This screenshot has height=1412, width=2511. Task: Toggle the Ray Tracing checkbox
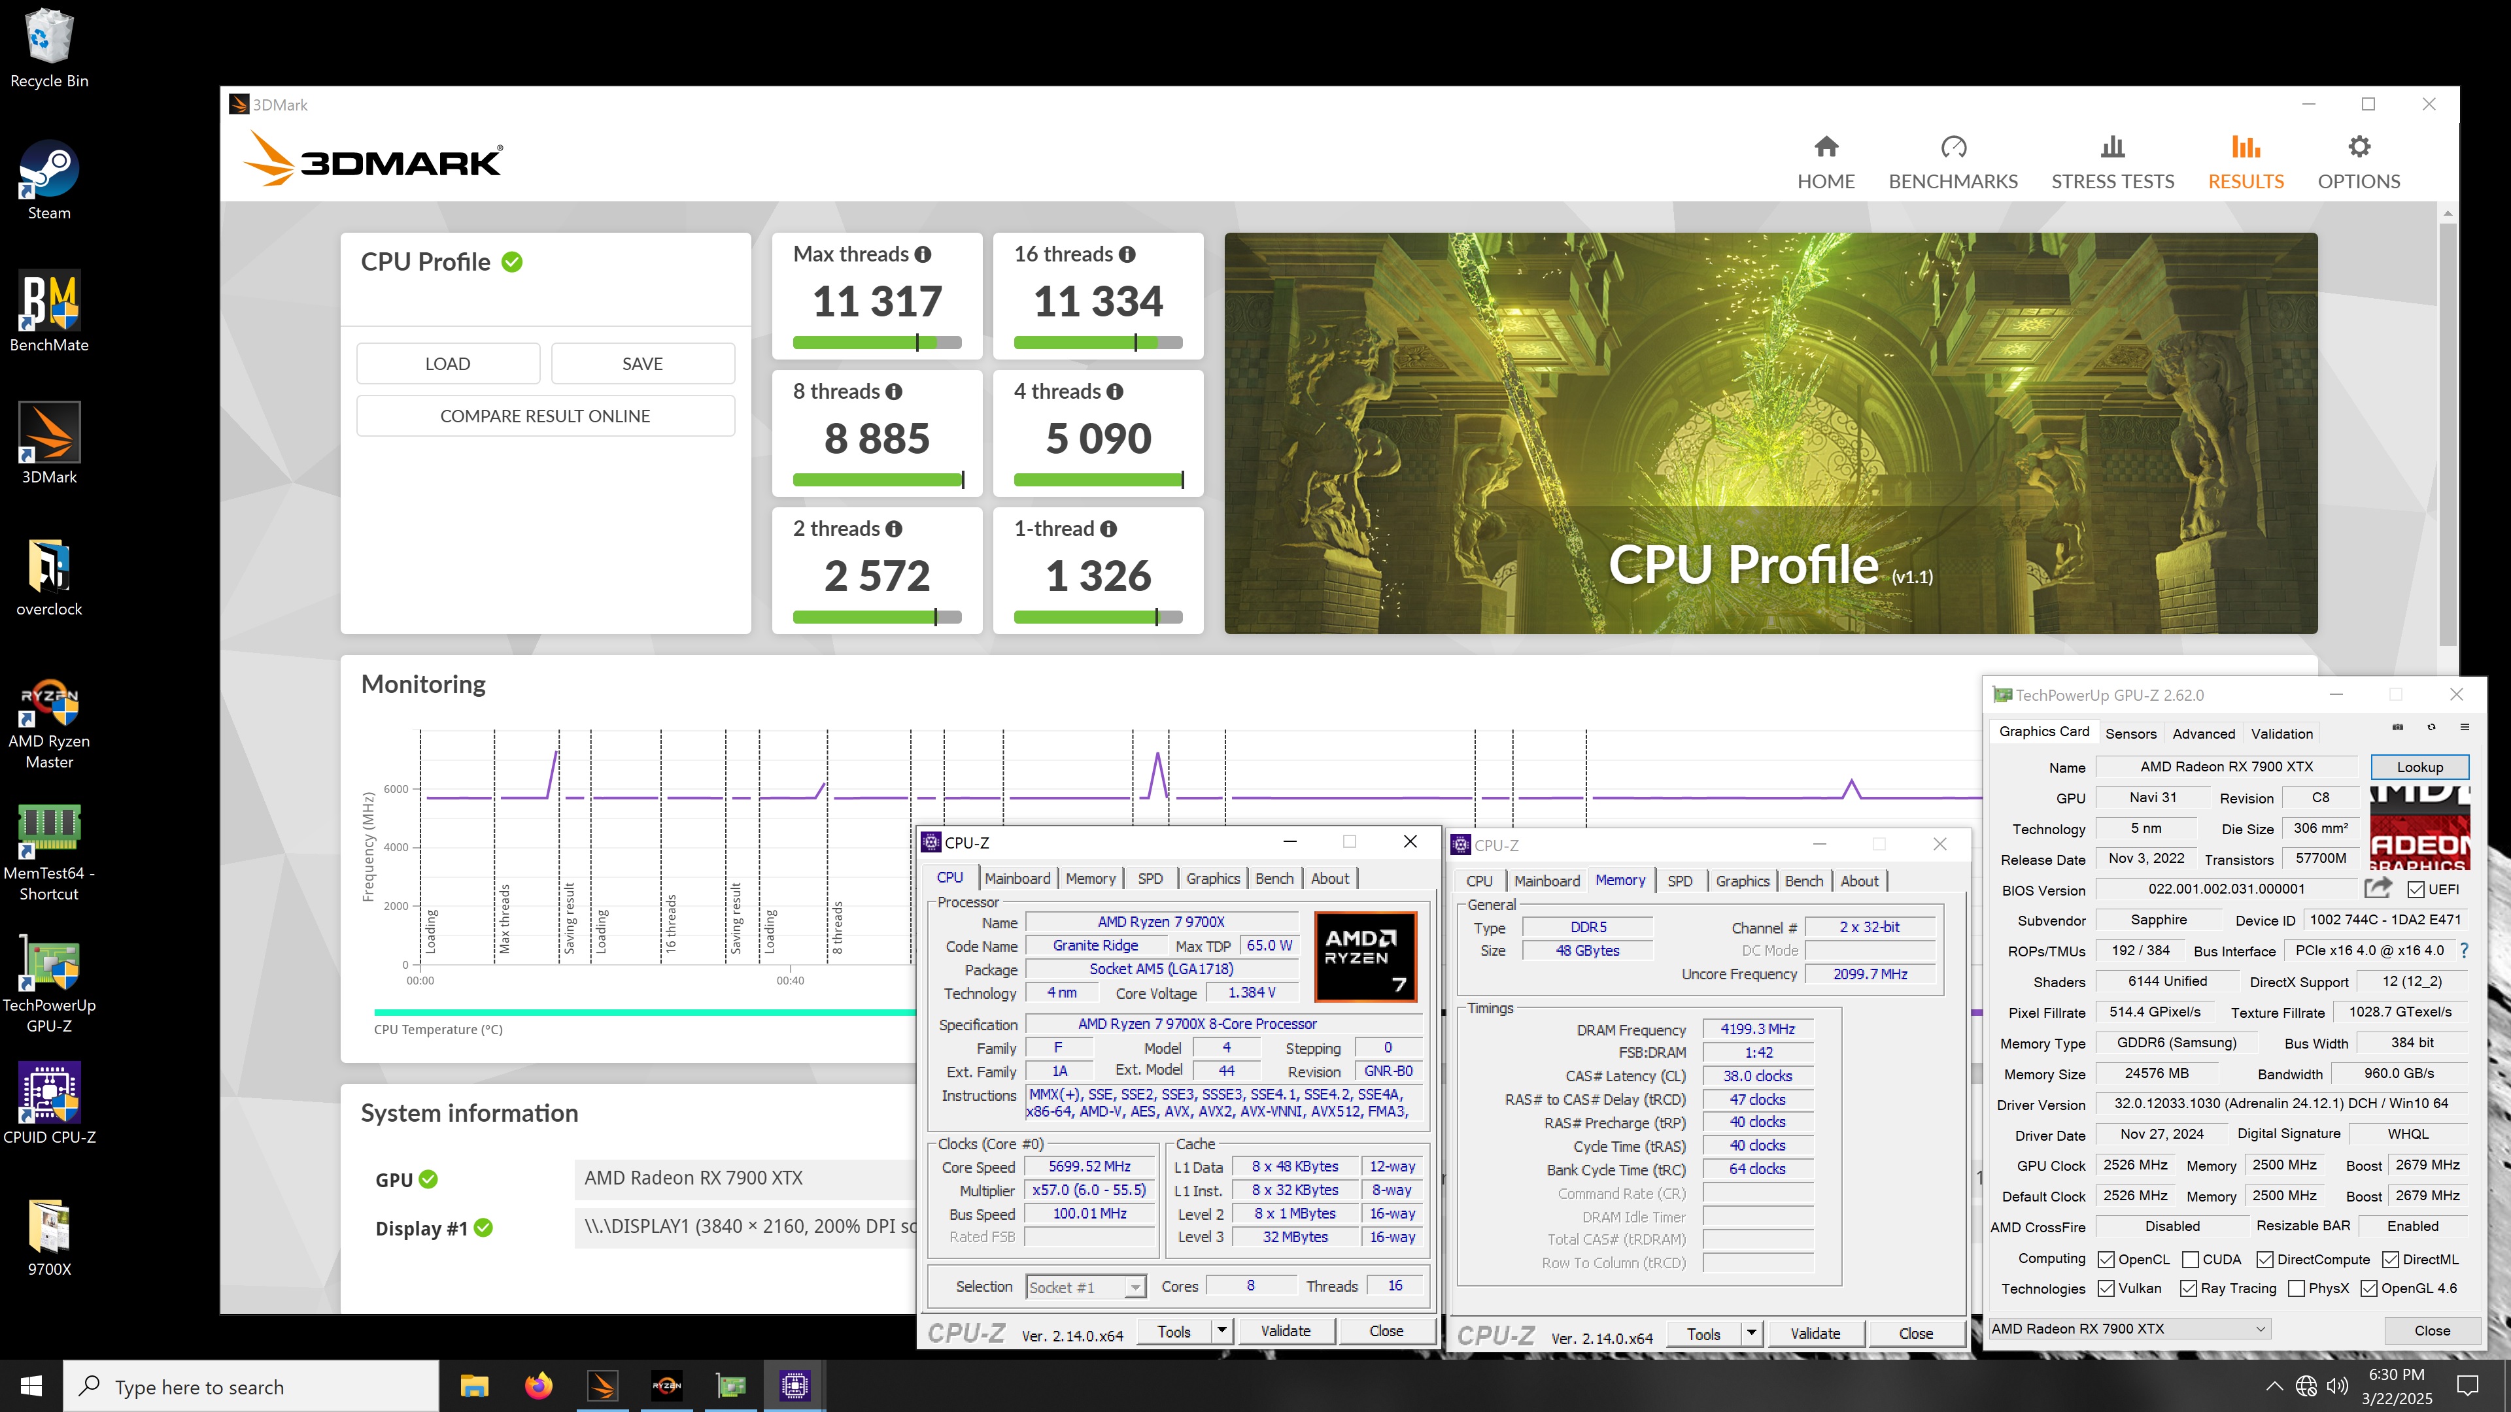(x=2189, y=1289)
